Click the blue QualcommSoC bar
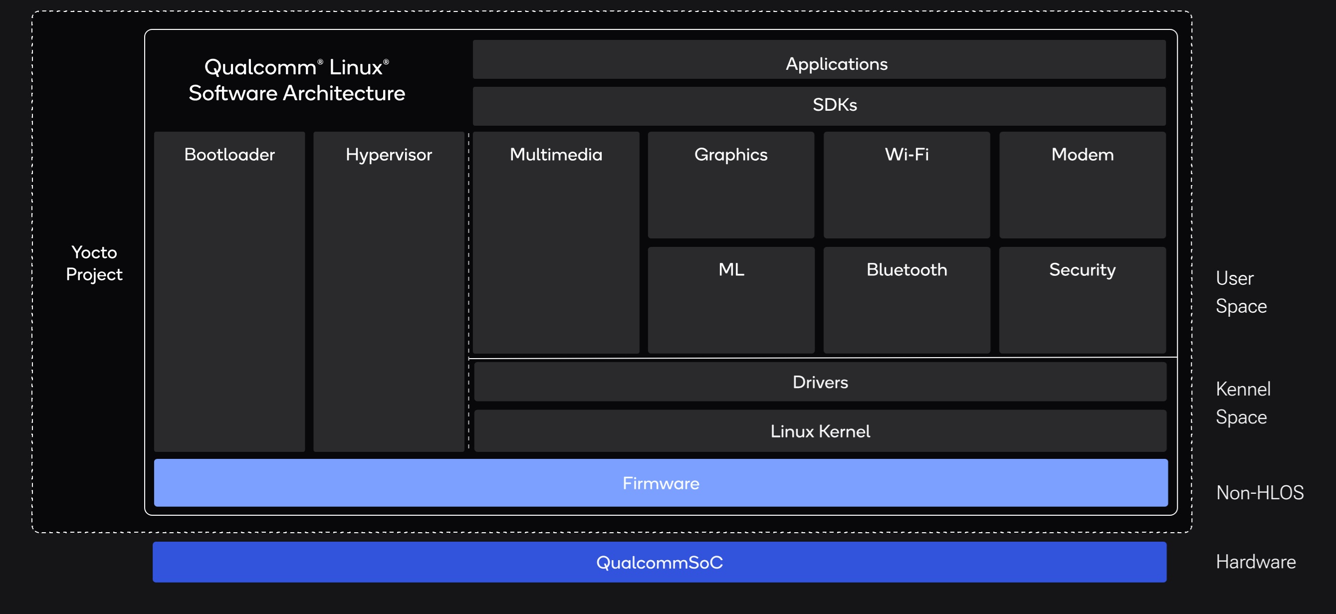Image resolution: width=1336 pixels, height=614 pixels. (x=659, y=562)
